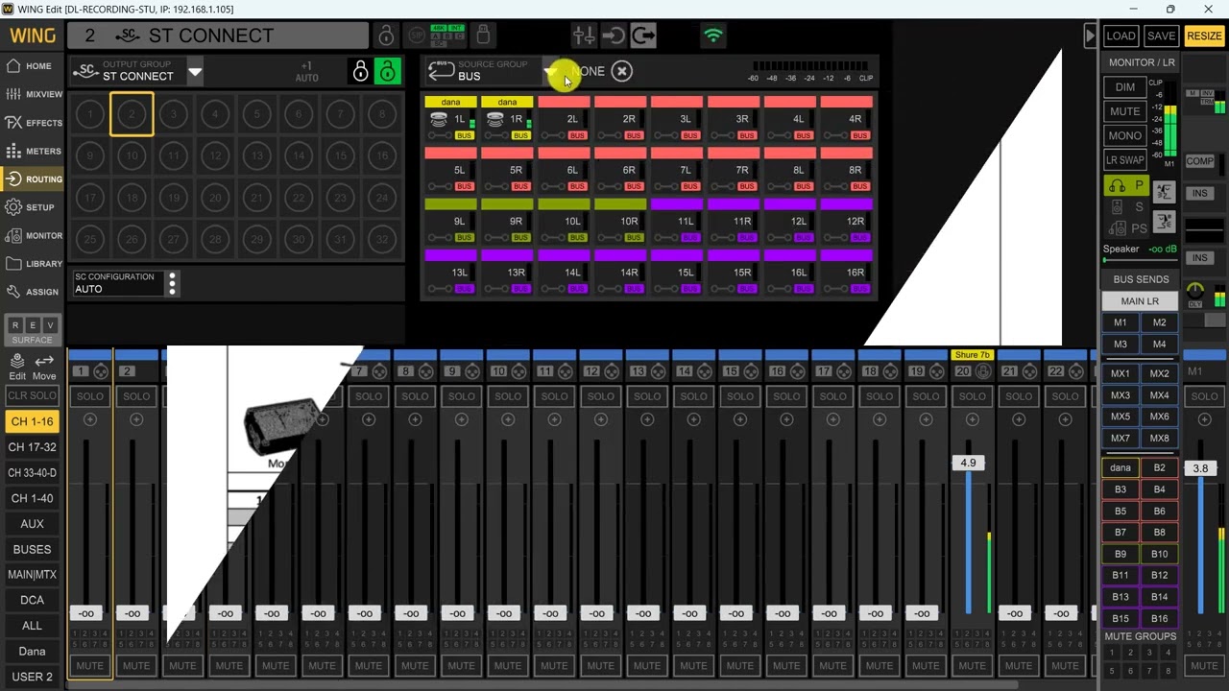Click the mixer faders icon in the top toolbar
Viewport: 1229px width, 691px height.
(583, 36)
